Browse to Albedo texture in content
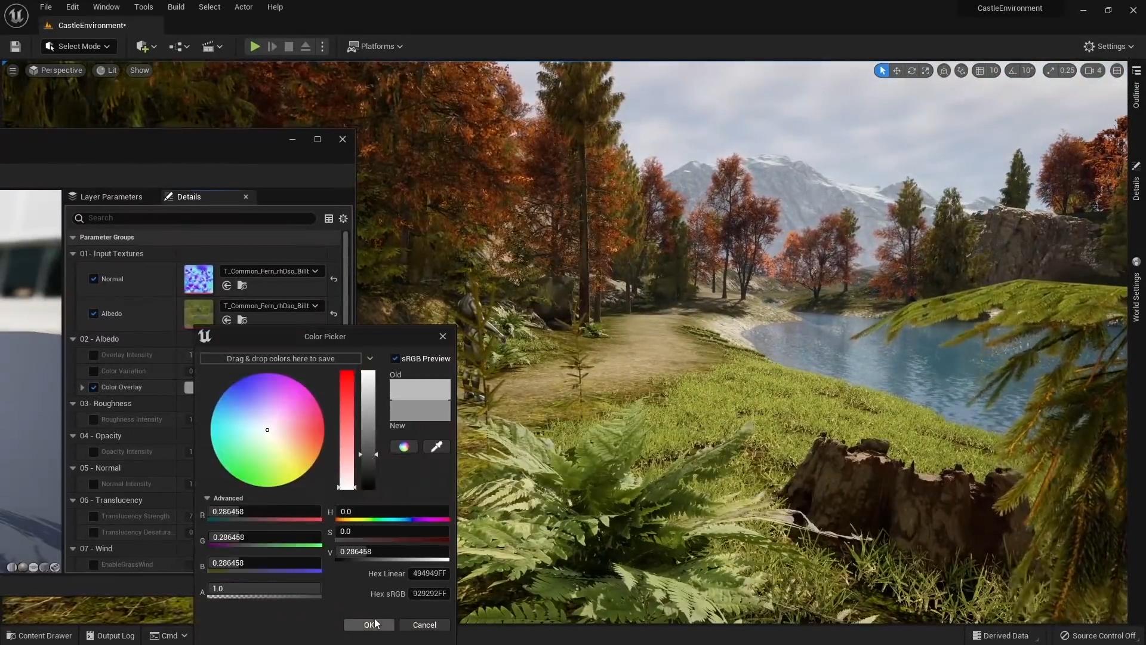 (242, 320)
